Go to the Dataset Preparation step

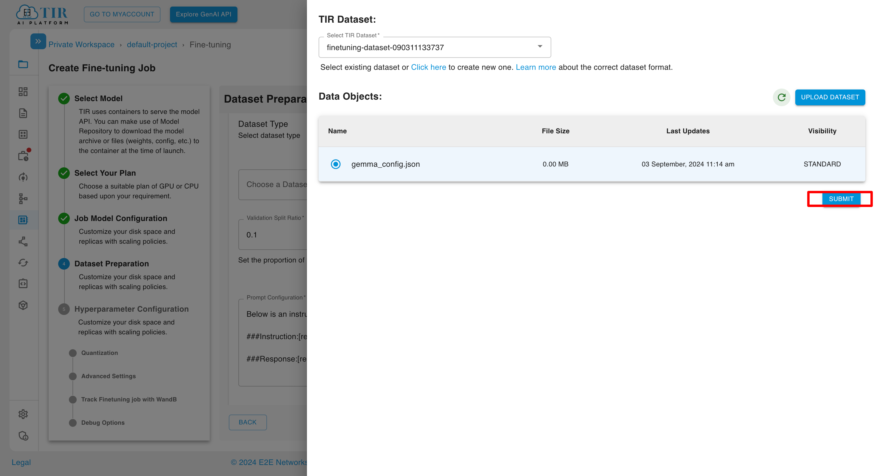point(112,264)
